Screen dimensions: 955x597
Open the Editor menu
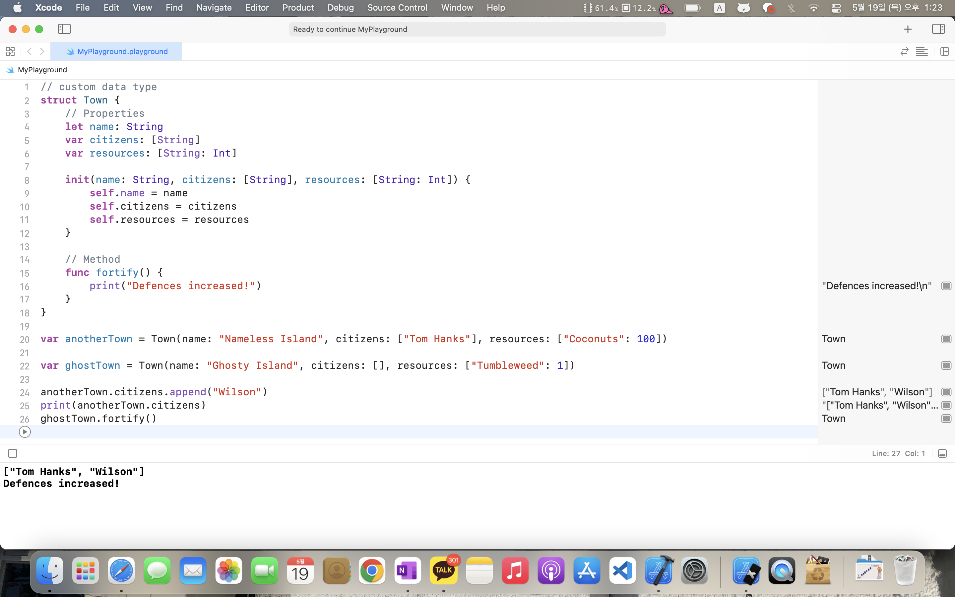[x=257, y=8]
